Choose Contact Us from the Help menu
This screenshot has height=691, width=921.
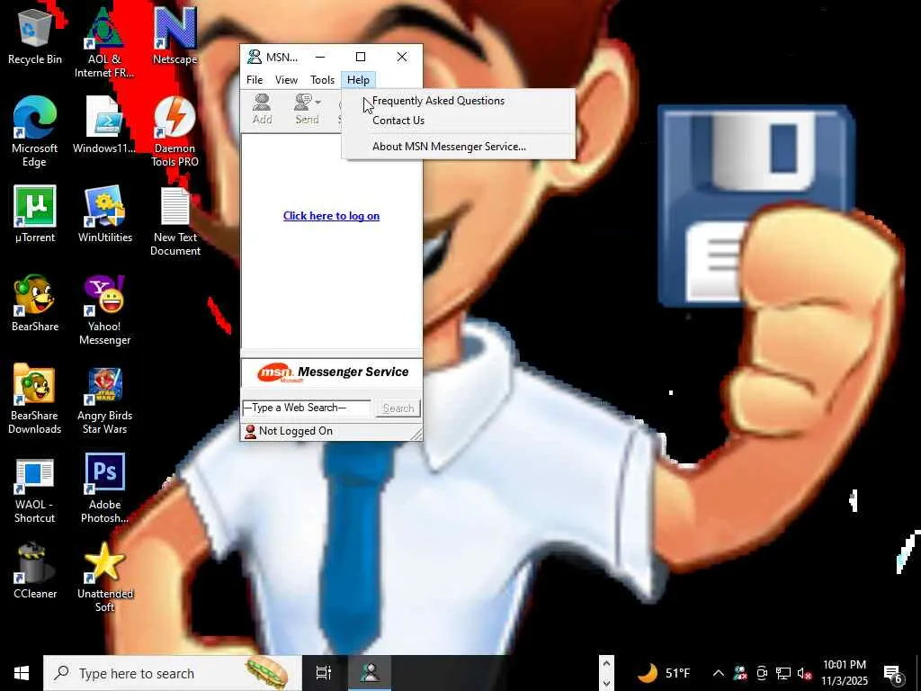pos(459,121)
